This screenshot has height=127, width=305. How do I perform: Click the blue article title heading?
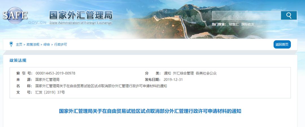pos(150,111)
